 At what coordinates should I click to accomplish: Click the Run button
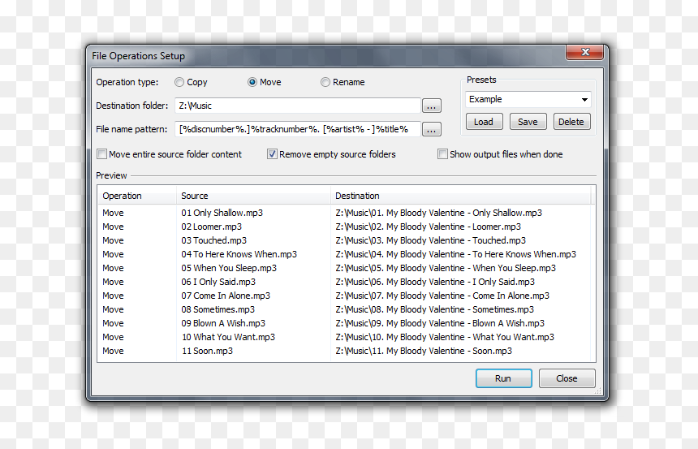503,378
